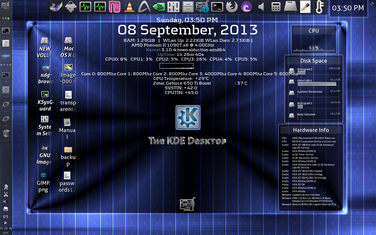Open /dev/sdb2 entry in Disk Space
376x235 pixels.
(315, 82)
